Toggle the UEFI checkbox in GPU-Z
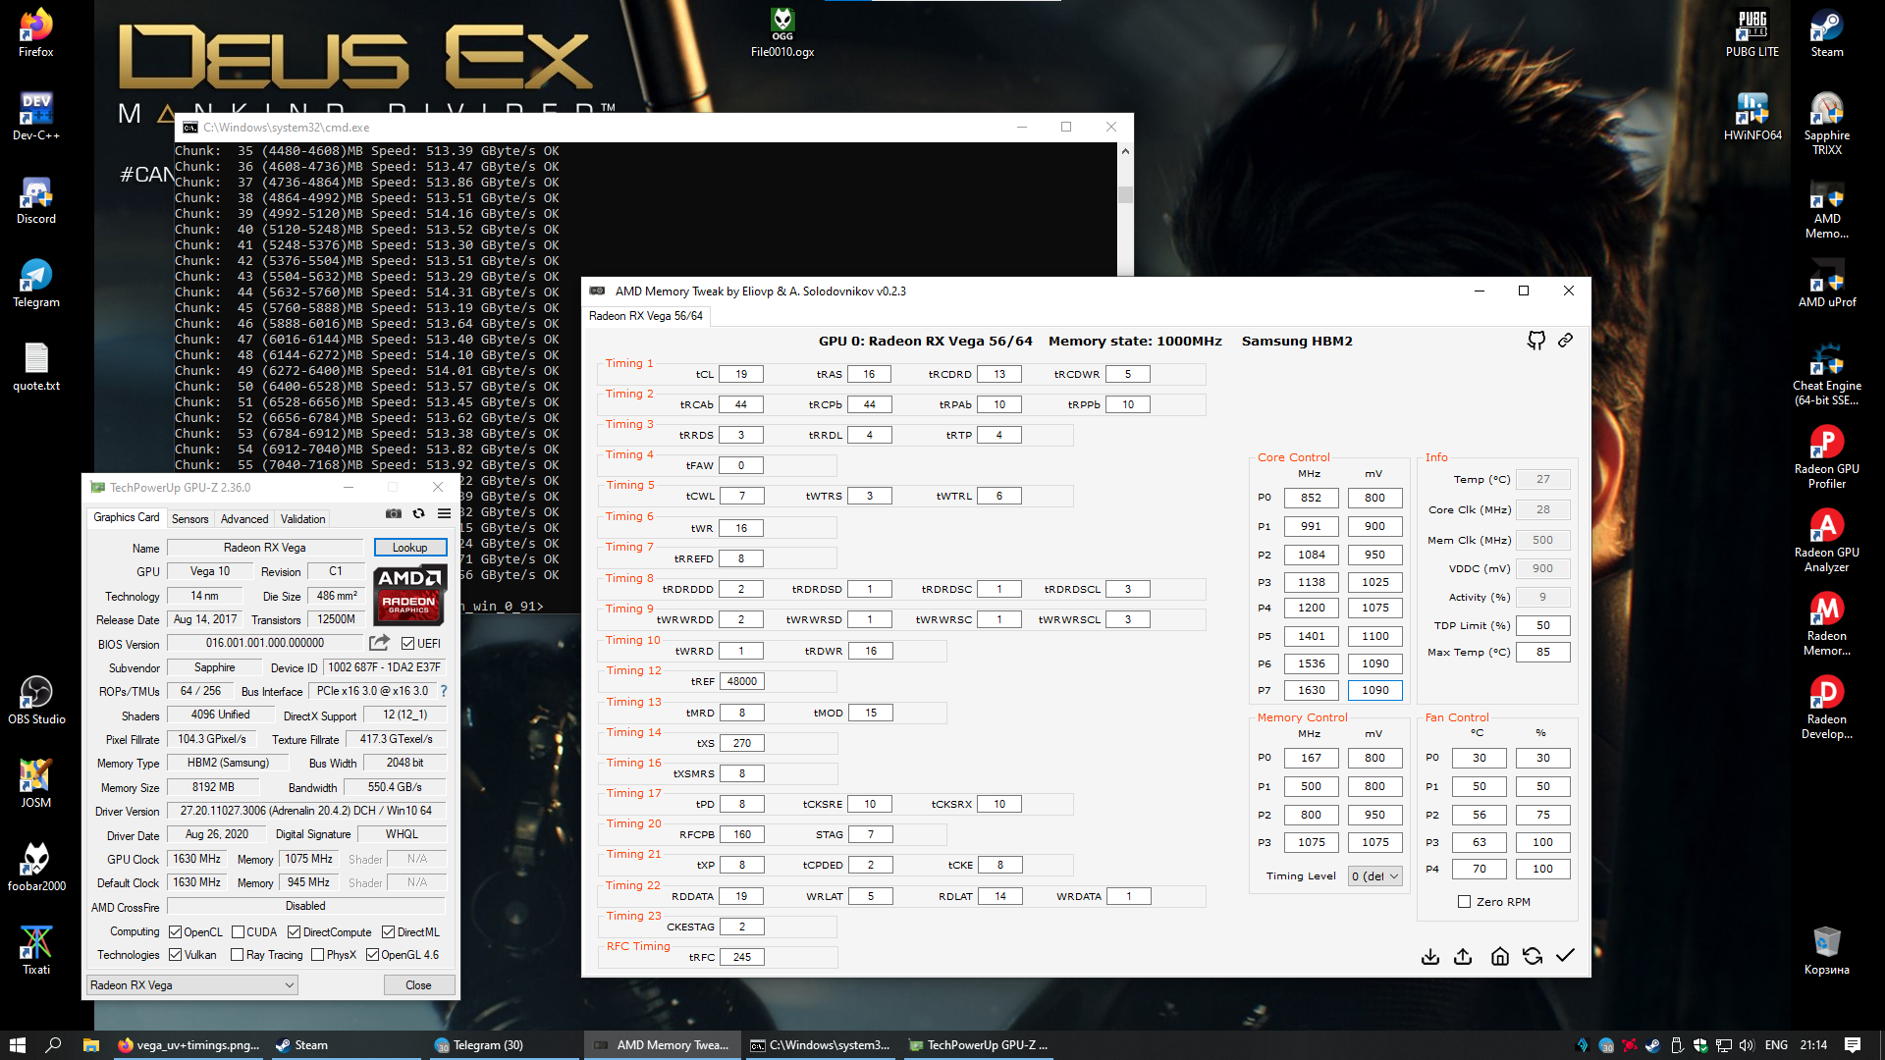This screenshot has width=1885, height=1060. (407, 644)
